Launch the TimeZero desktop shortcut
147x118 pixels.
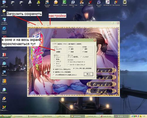pos(90,3)
